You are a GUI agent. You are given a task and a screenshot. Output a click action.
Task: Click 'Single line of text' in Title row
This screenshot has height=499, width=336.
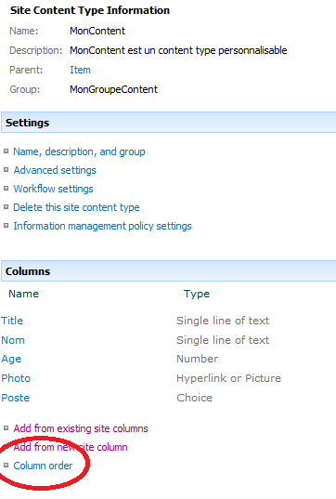click(x=223, y=321)
